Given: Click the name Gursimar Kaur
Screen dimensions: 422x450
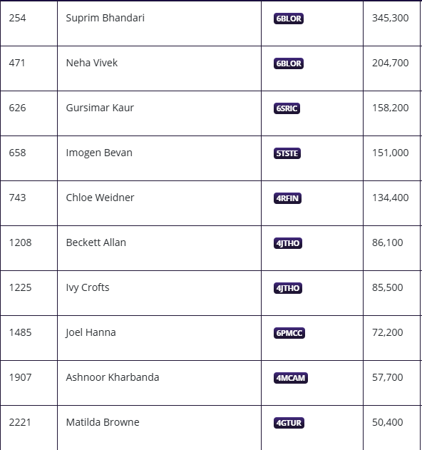Looking at the screenshot, I should click(x=100, y=108).
